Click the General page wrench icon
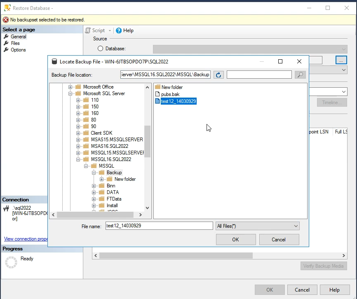Screen dimensions: 357x299 click(6, 36)
